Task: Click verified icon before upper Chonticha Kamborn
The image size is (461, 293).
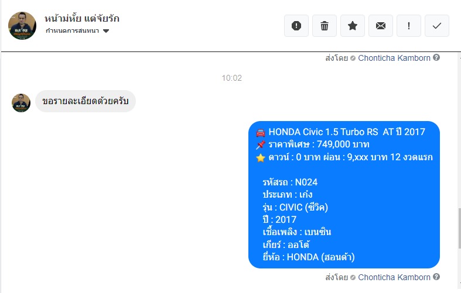Action: point(353,58)
